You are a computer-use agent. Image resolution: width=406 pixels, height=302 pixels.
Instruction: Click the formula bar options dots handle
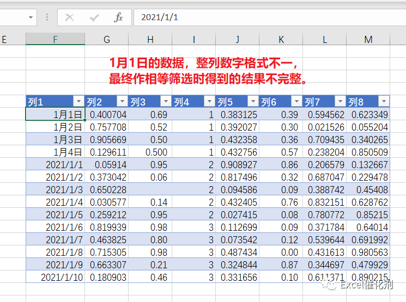tap(47, 17)
